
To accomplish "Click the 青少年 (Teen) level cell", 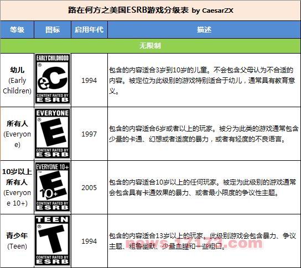I will 17,241.
